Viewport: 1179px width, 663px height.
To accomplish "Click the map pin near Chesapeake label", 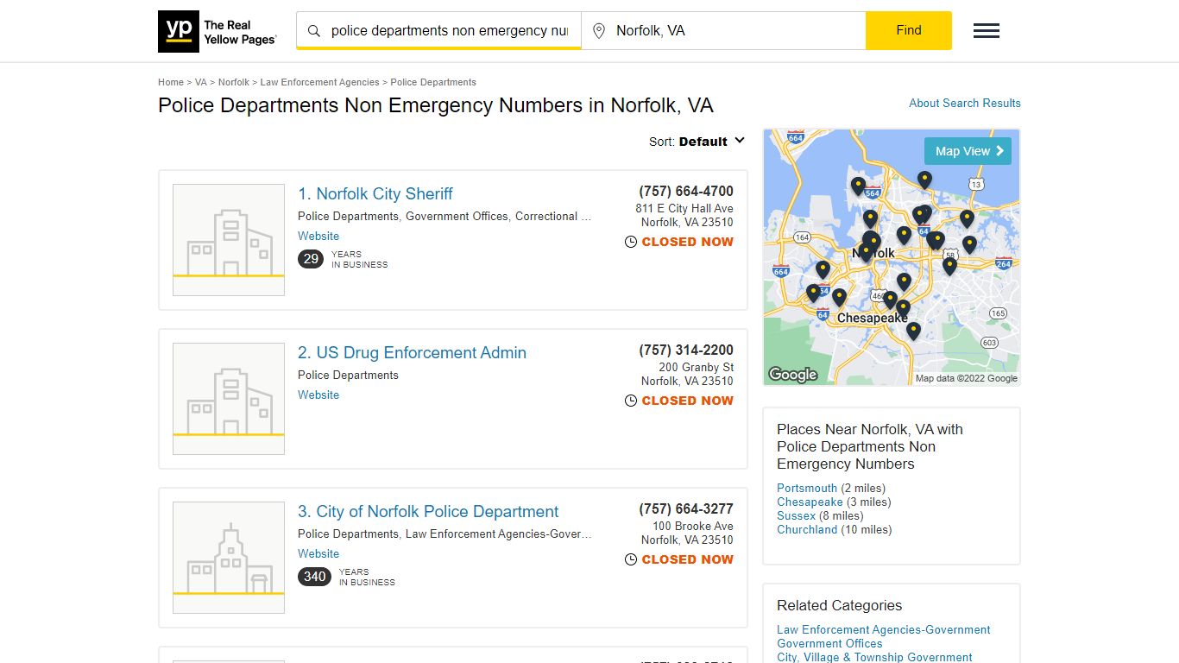I will (903, 308).
